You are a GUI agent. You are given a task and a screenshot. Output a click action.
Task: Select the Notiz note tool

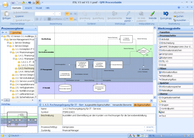[175, 101]
